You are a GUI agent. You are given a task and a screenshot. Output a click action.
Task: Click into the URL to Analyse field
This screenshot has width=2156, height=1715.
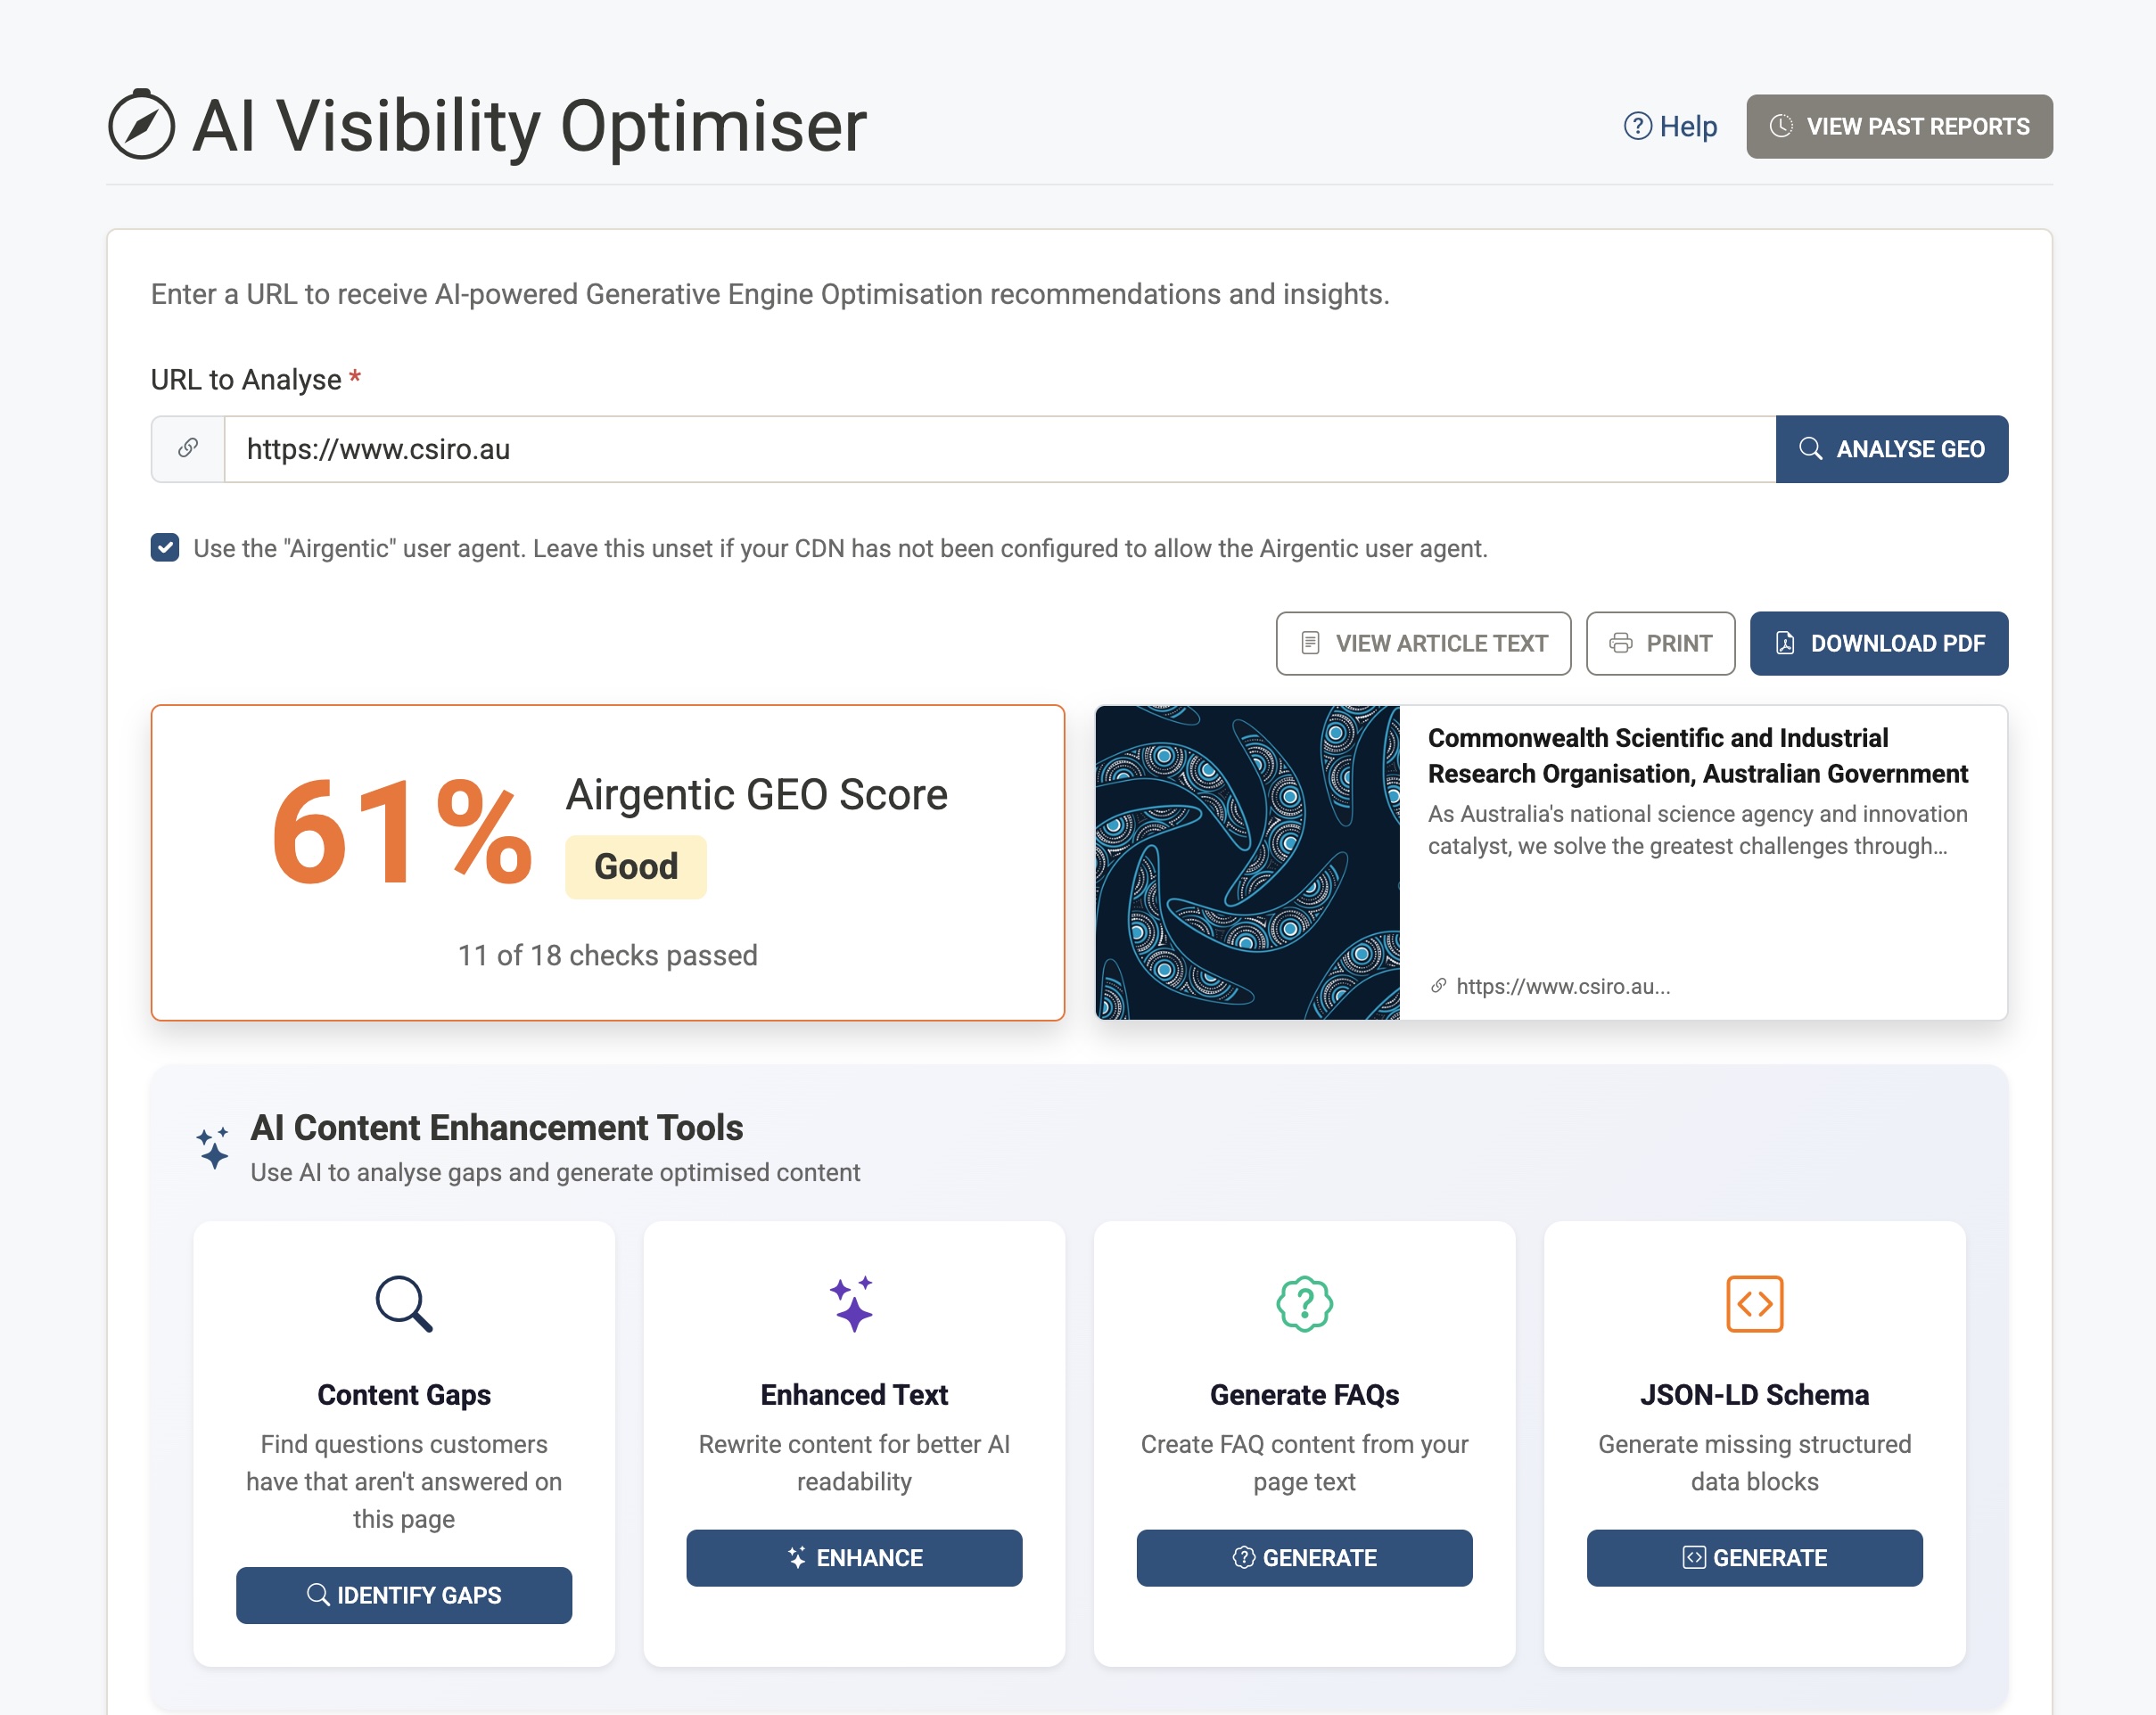pos(1000,448)
